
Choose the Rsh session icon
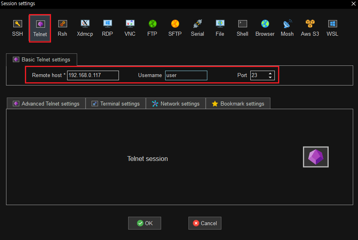pos(62,28)
